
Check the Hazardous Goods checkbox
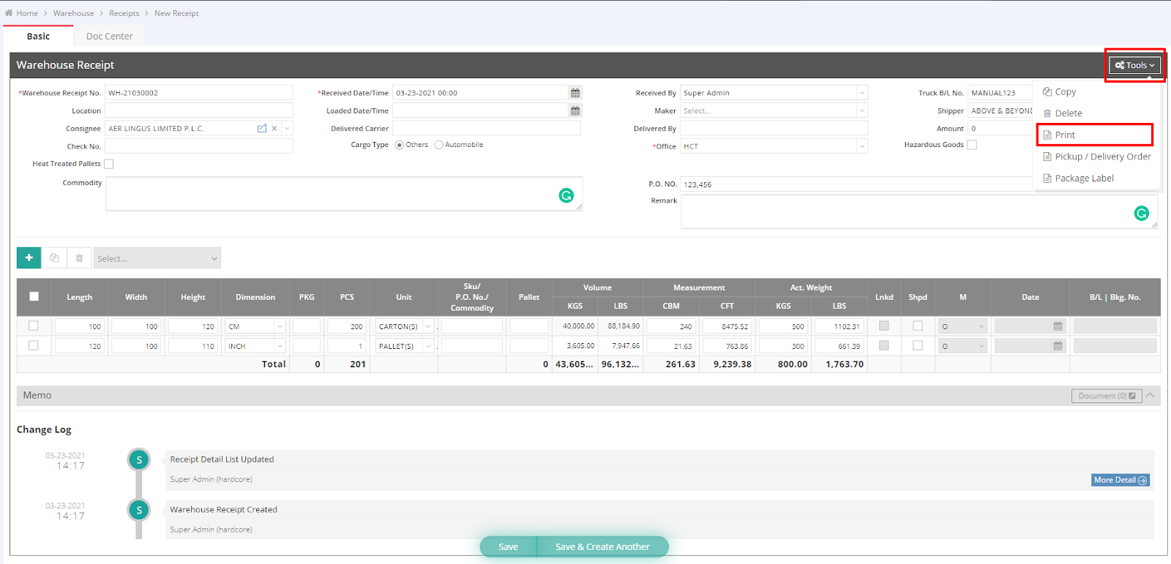point(972,145)
